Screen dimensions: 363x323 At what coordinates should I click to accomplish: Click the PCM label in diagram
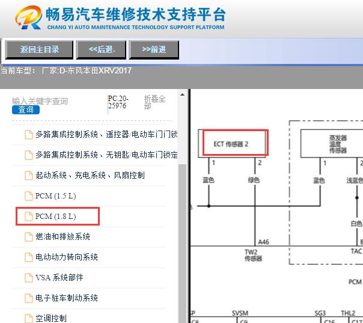355,282
